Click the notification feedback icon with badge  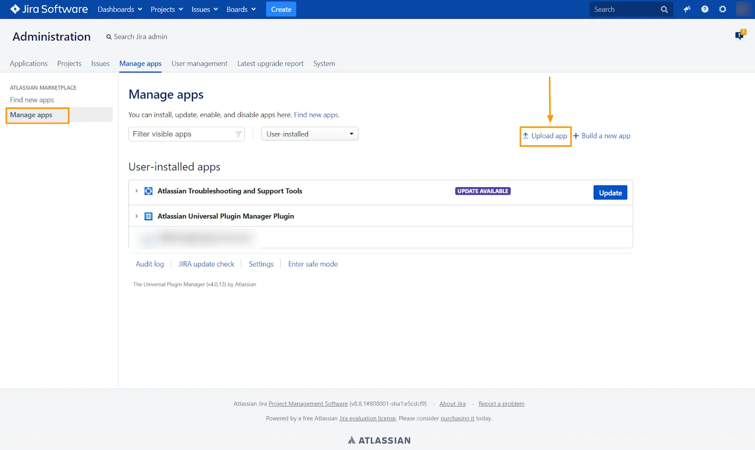pos(740,34)
